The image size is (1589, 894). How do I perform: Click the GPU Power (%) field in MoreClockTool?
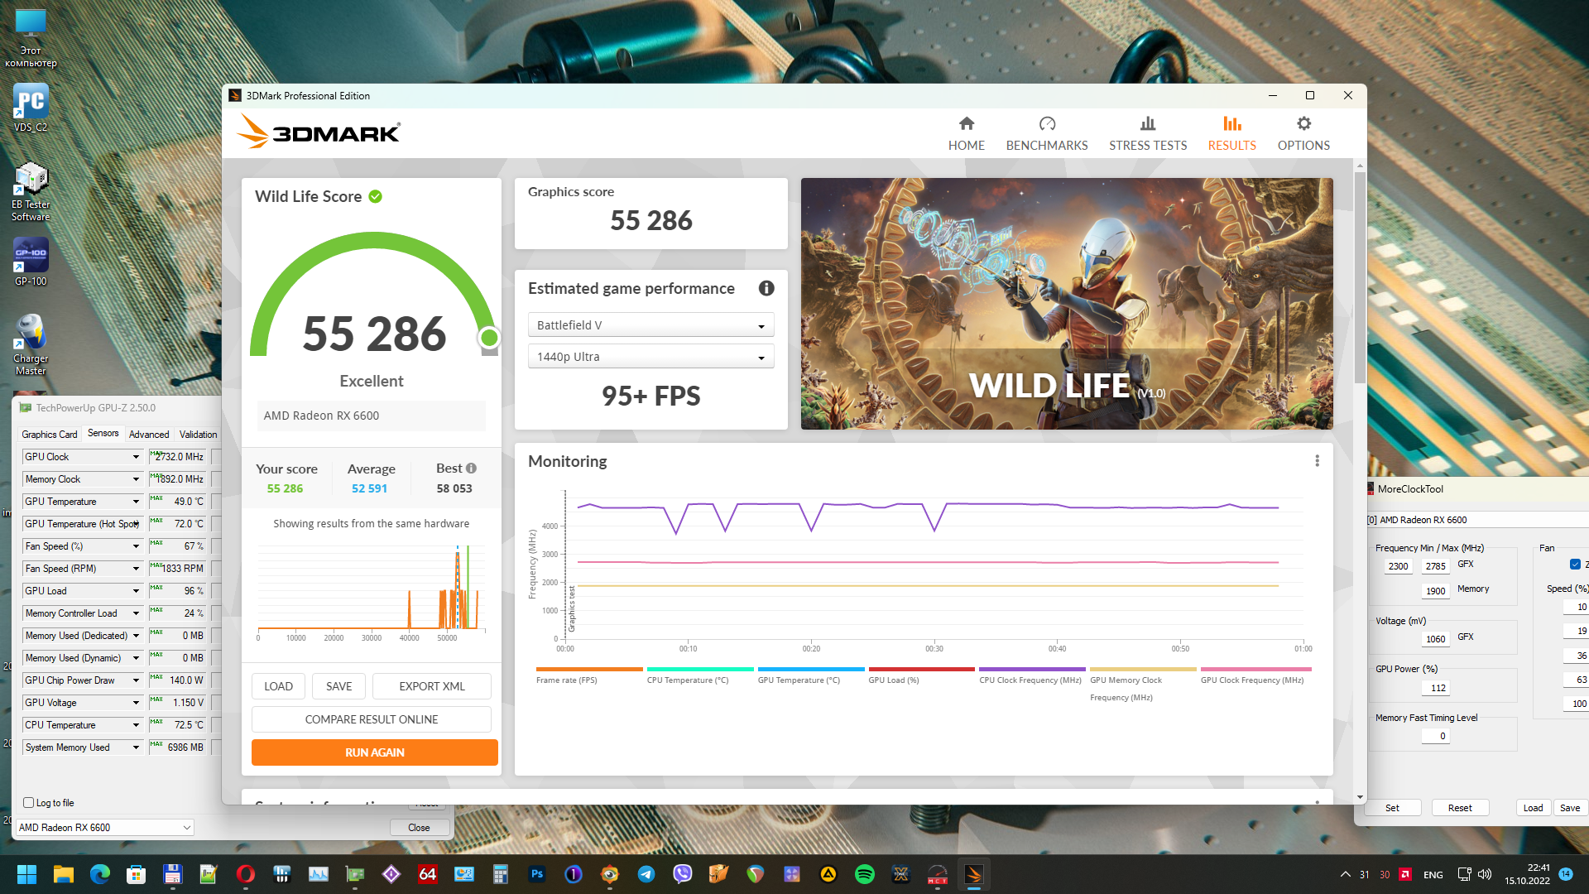coord(1436,688)
